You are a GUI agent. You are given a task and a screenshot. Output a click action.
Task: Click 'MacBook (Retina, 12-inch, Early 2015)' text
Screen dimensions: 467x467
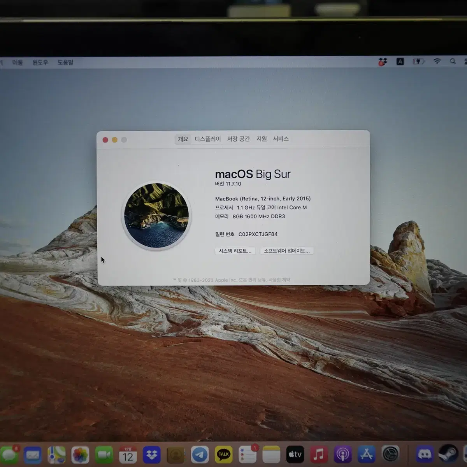click(263, 199)
